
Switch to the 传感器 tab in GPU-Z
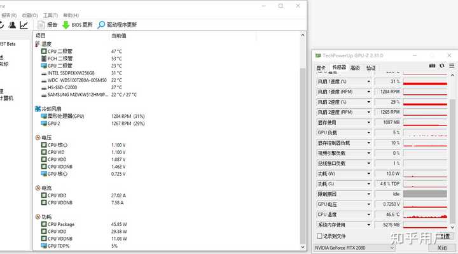click(x=339, y=67)
